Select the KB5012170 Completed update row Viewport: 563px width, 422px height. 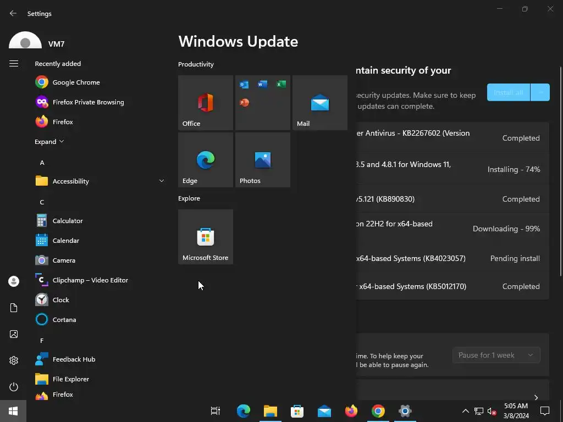[x=452, y=286]
